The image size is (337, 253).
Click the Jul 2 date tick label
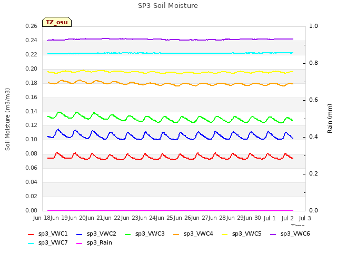[288, 218]
